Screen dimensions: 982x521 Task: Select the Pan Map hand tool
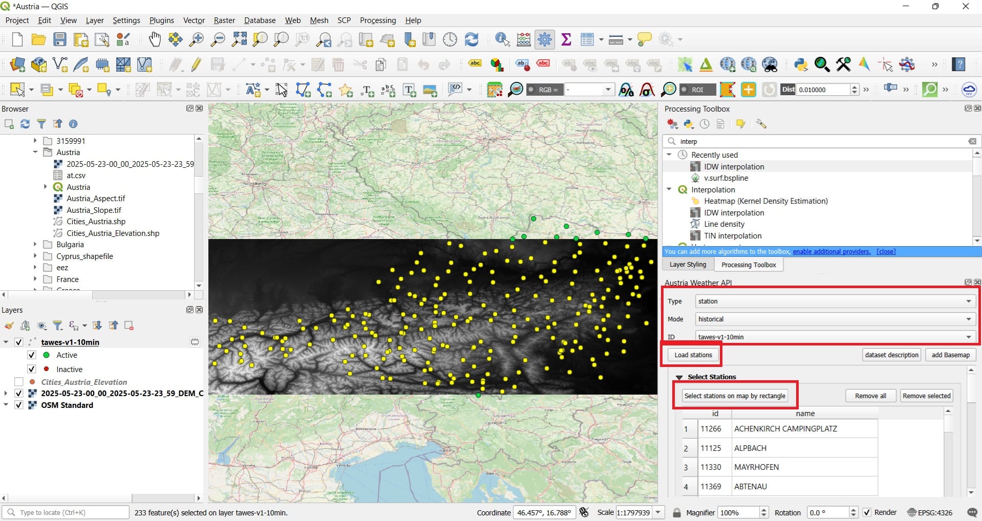click(x=154, y=39)
